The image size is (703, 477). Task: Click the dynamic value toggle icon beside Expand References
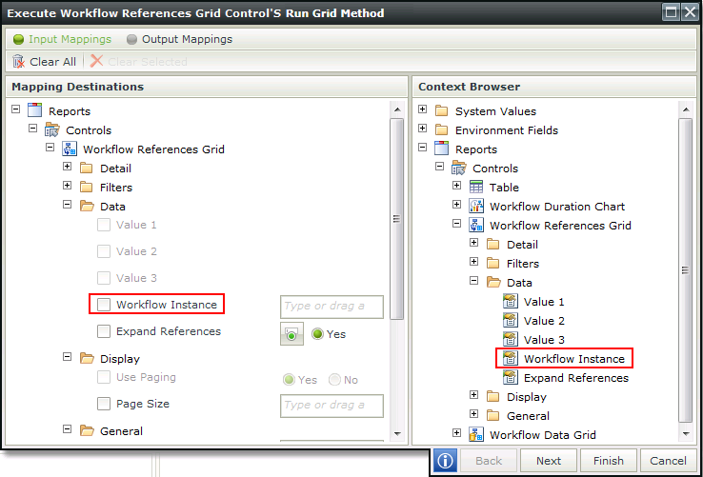click(291, 334)
